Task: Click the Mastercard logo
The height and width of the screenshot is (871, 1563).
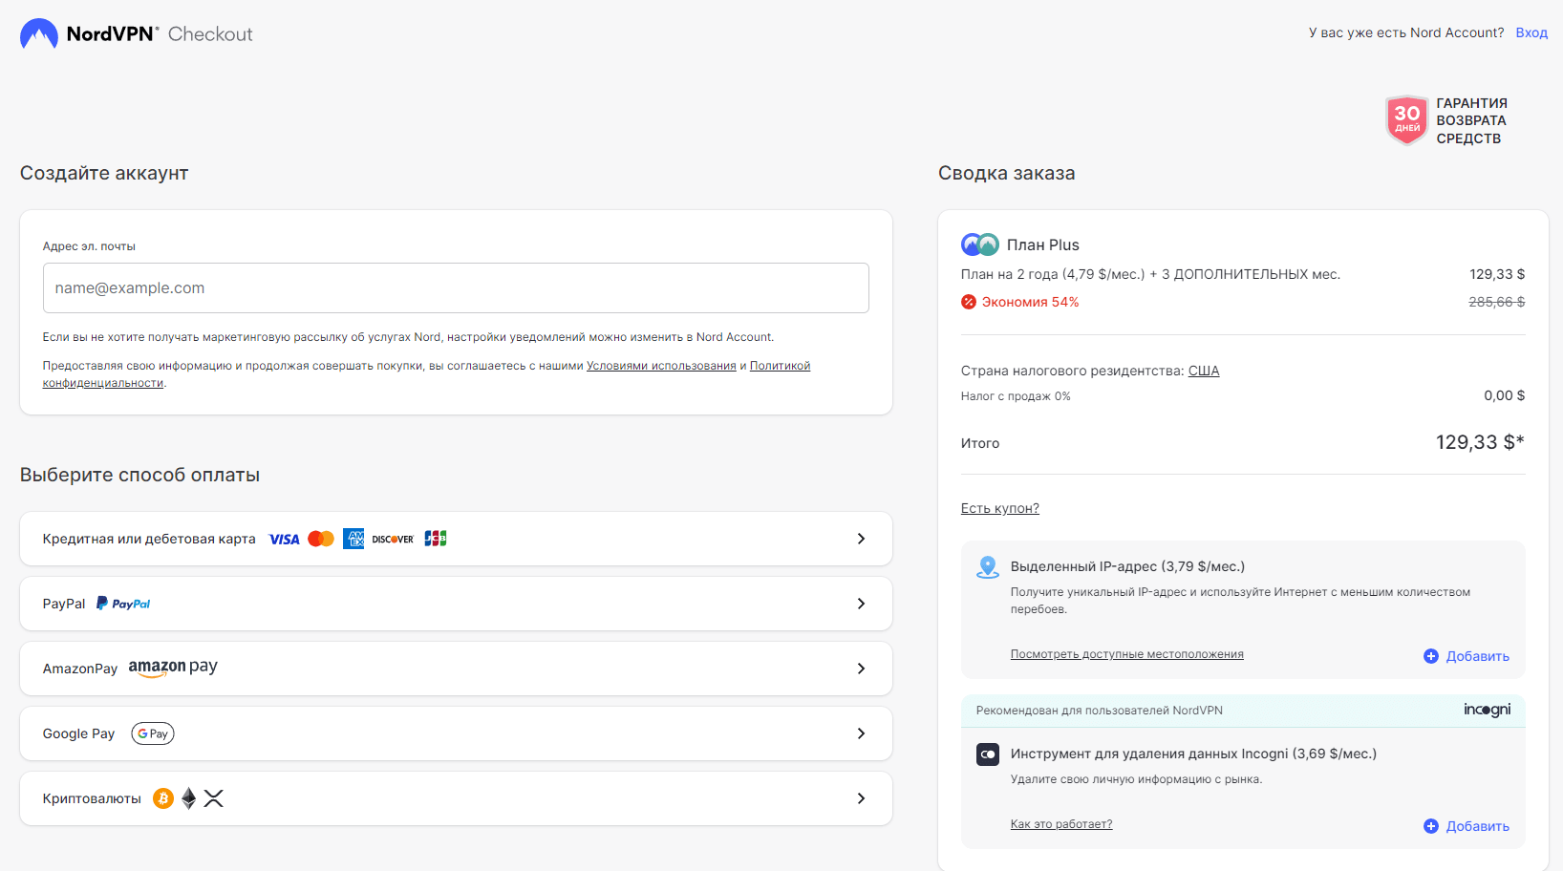Action: click(321, 540)
